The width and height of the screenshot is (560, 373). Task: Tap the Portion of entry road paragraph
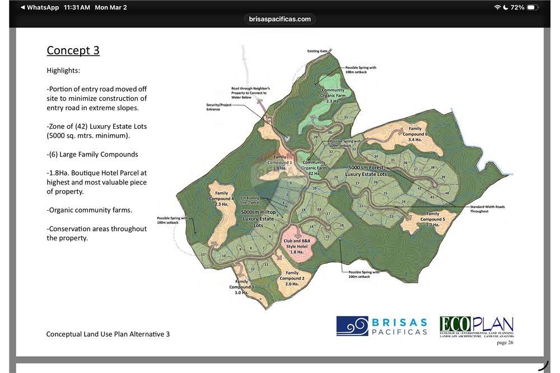(97, 98)
